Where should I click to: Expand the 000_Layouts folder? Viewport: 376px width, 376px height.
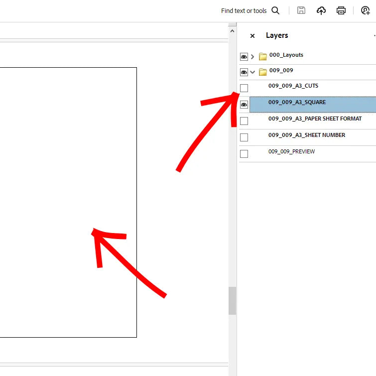point(252,57)
